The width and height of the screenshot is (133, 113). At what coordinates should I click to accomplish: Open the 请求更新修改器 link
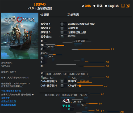[x=9, y=105]
